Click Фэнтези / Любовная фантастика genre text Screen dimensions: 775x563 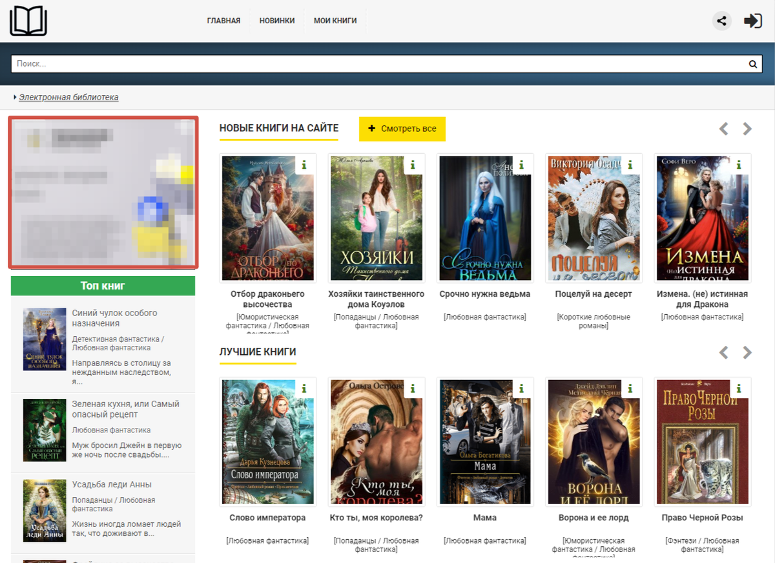coord(702,545)
